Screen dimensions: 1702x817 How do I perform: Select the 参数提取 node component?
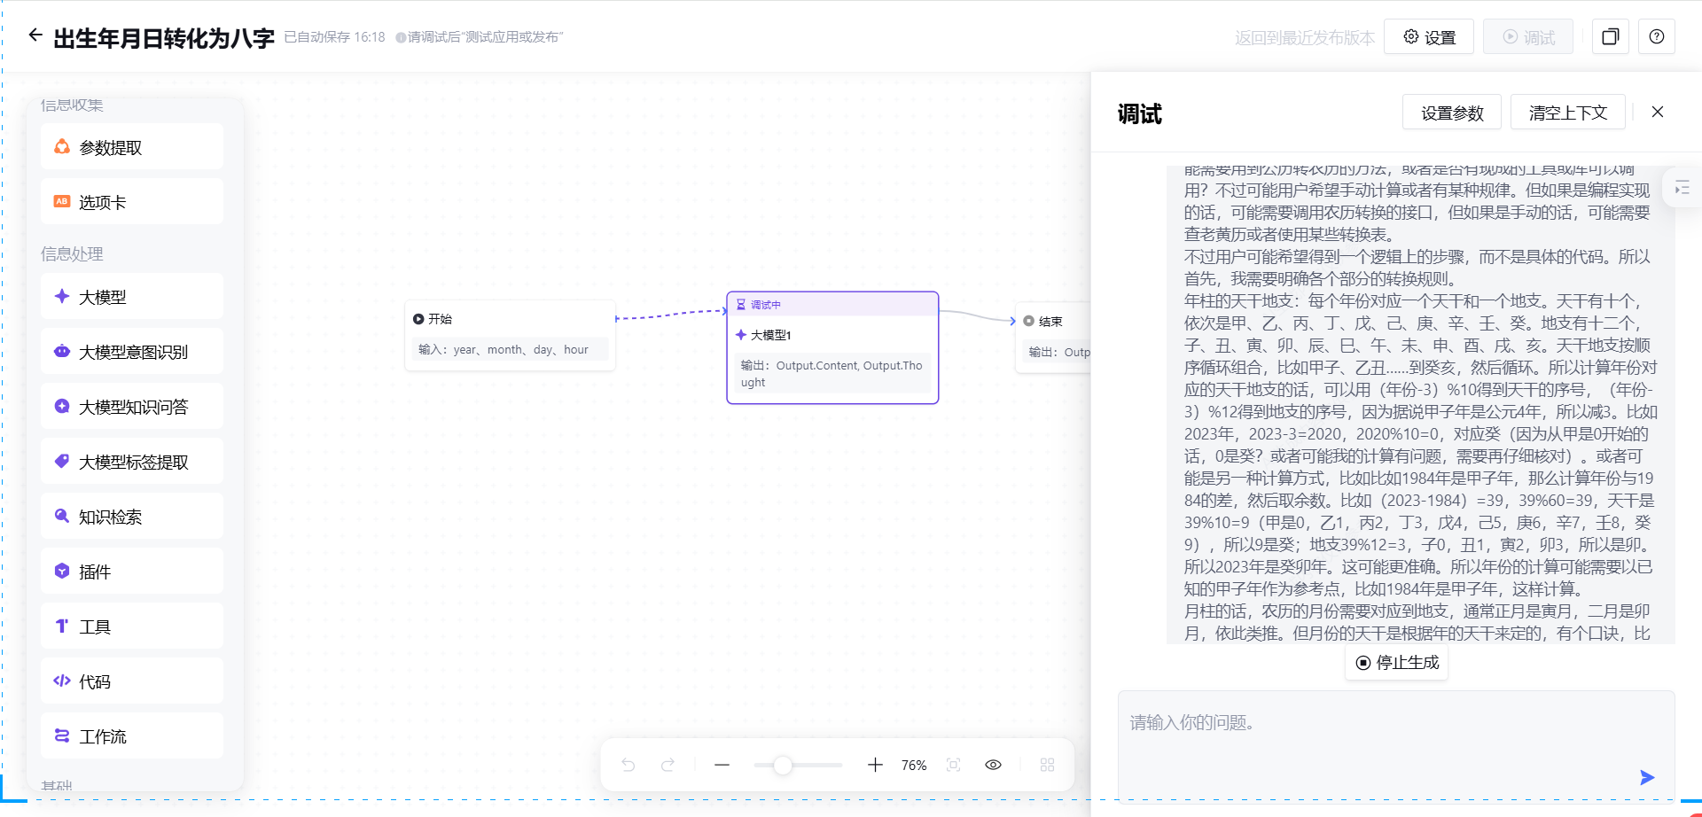point(132,147)
